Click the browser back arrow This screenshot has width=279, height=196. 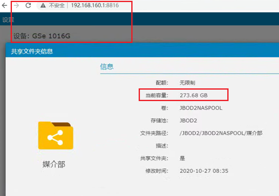tap(5, 6)
